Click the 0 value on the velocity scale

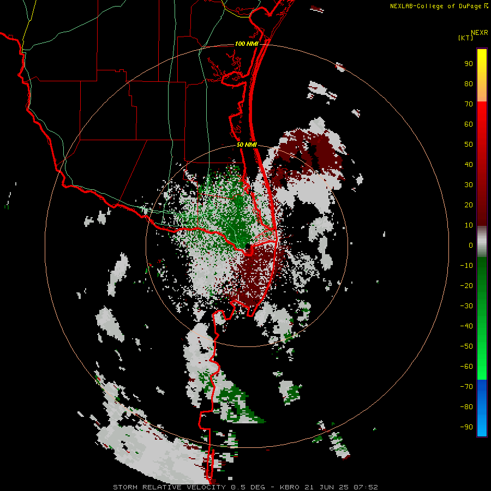[x=471, y=245]
